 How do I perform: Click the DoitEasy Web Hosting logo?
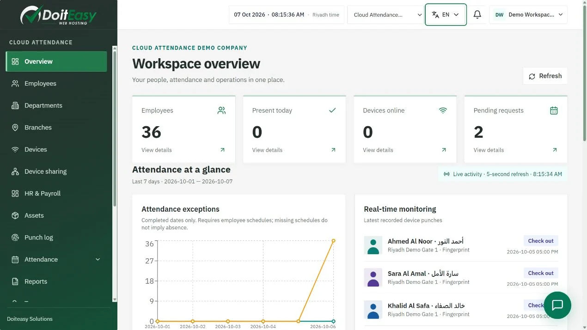coord(58,15)
